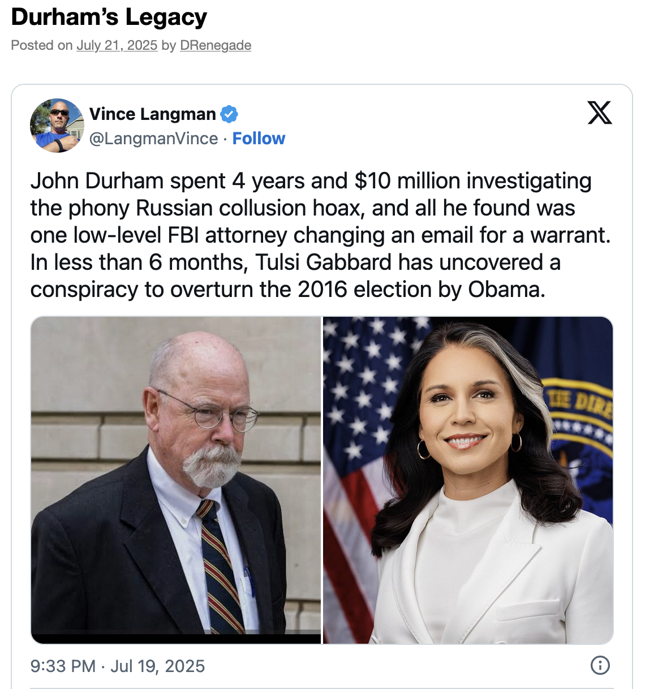This screenshot has height=689, width=645.
Task: Click the striped tie in the left photo
Action: pos(221,566)
